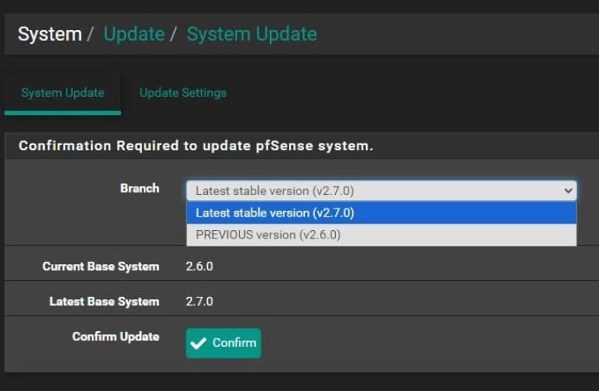This screenshot has width=599, height=391.
Task: Click the Branch field label
Action: pos(140,188)
